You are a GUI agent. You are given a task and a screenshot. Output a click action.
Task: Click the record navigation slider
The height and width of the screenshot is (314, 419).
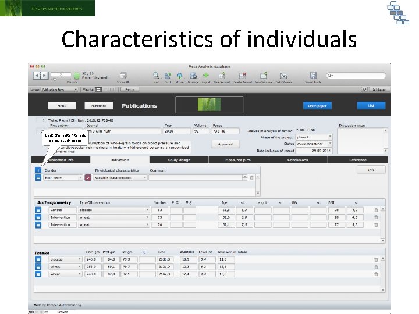(55, 79)
